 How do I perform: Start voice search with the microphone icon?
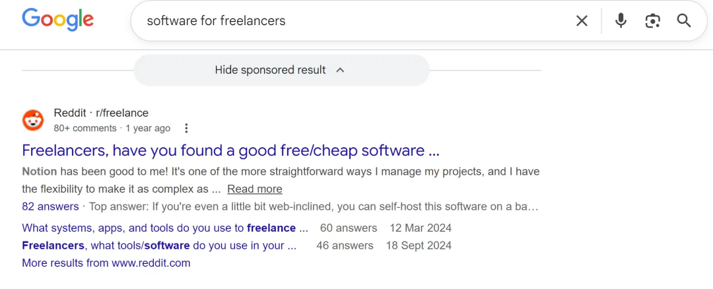tap(621, 21)
